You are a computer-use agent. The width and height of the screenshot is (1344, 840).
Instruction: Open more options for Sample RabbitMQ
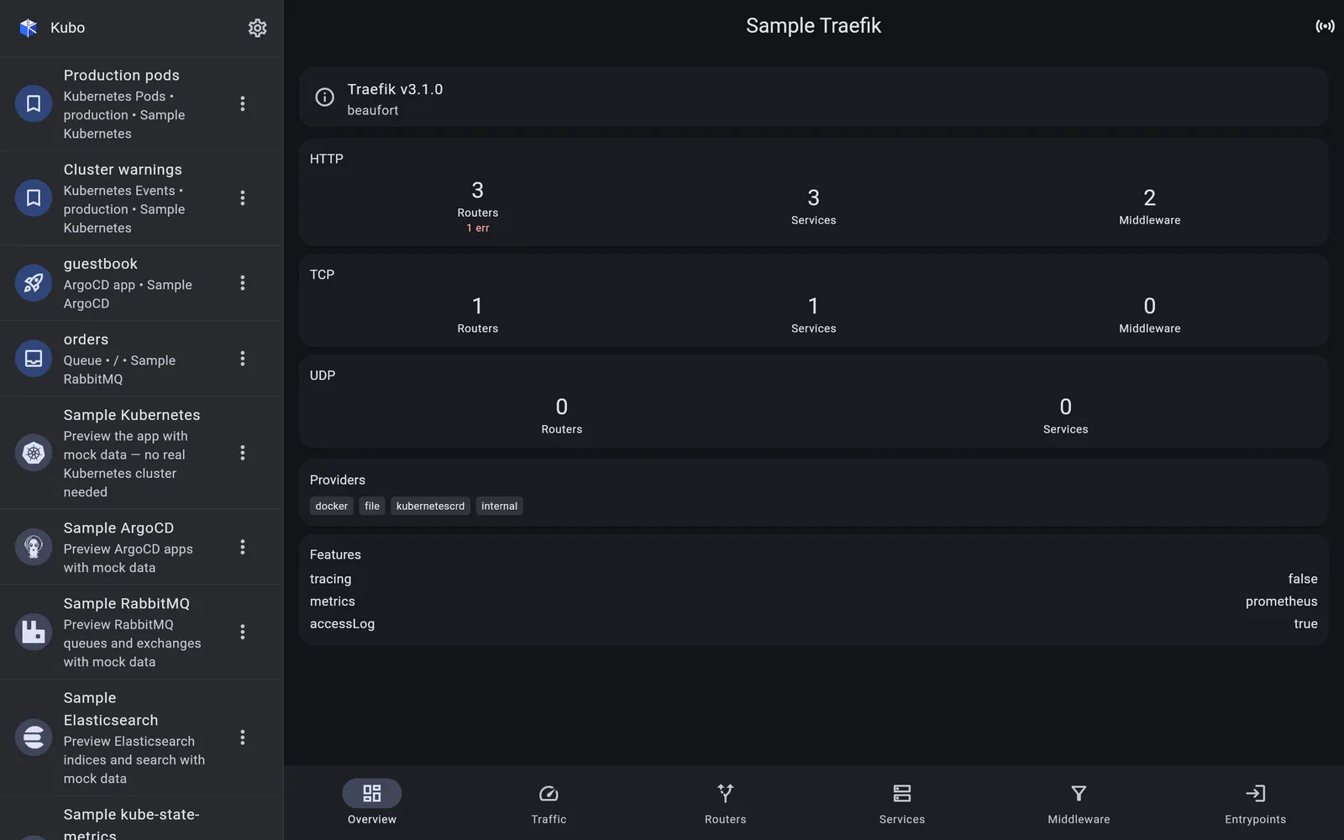coord(243,632)
